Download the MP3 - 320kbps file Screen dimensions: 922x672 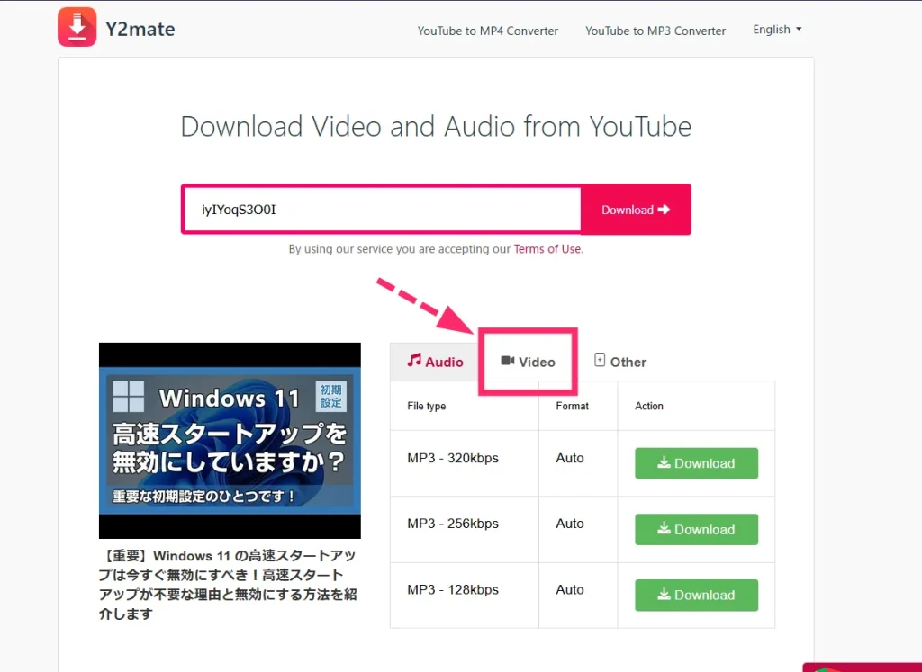tap(696, 463)
